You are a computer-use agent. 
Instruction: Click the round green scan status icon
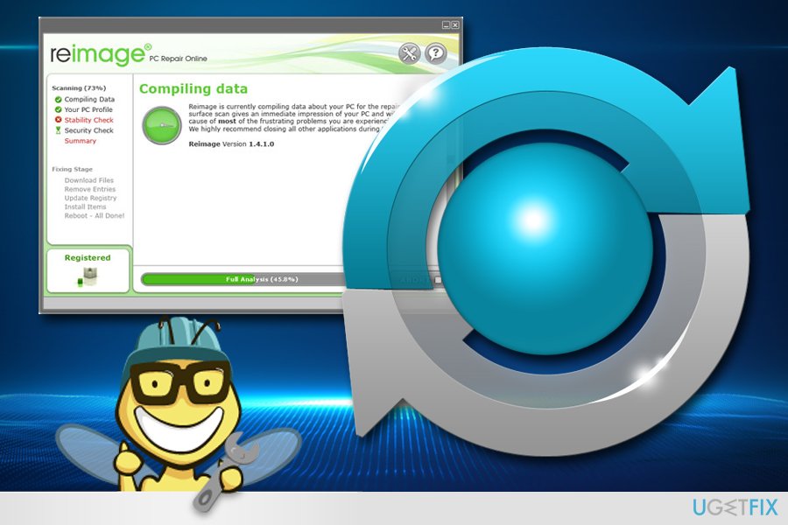[162, 125]
